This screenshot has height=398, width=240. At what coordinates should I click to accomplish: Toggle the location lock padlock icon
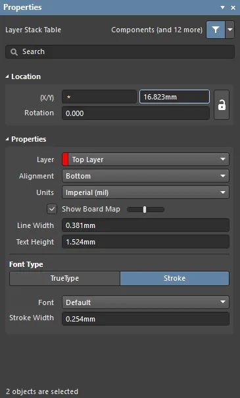coord(222,105)
